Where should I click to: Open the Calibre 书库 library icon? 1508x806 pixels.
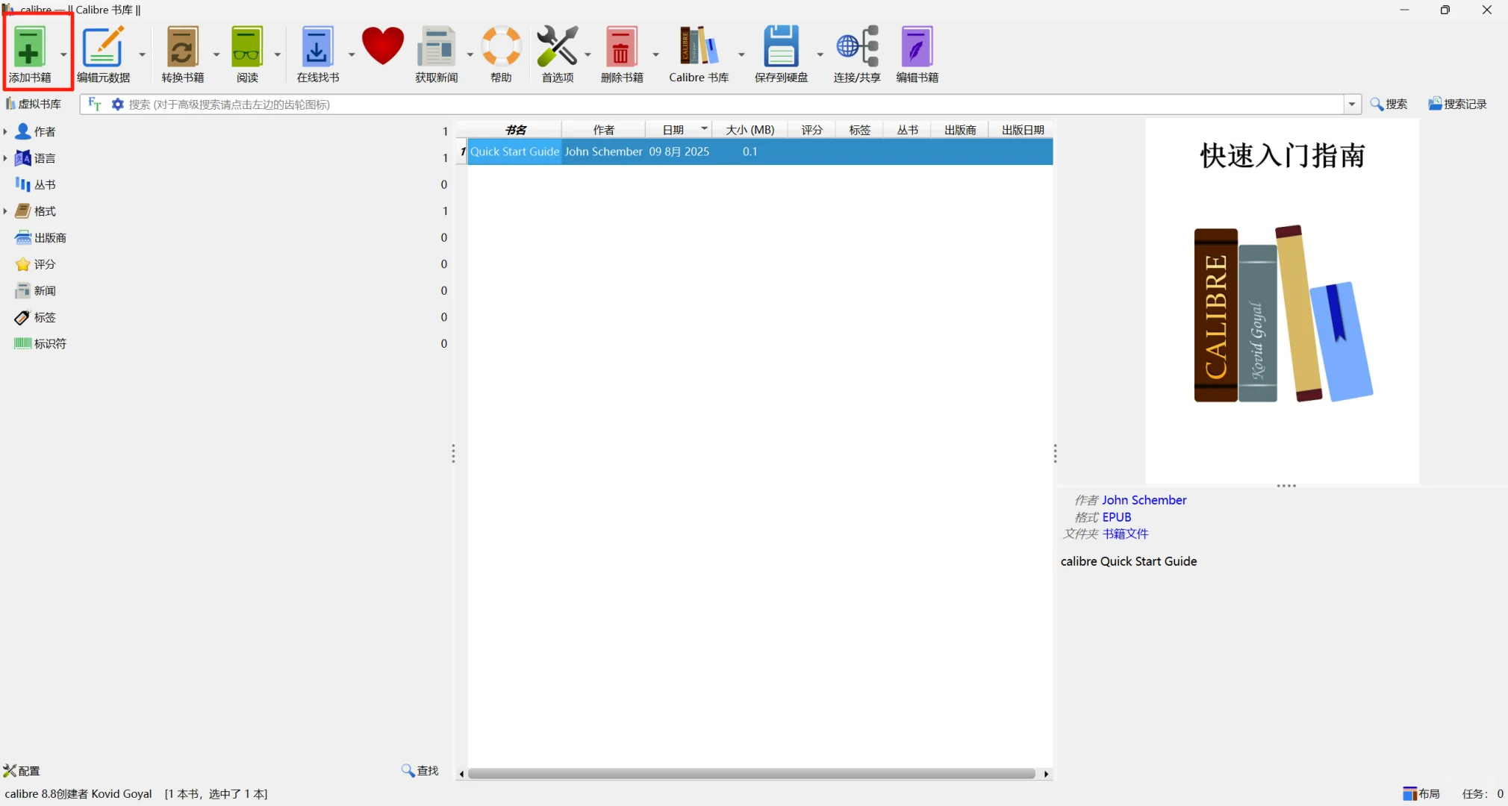pyautogui.click(x=699, y=46)
